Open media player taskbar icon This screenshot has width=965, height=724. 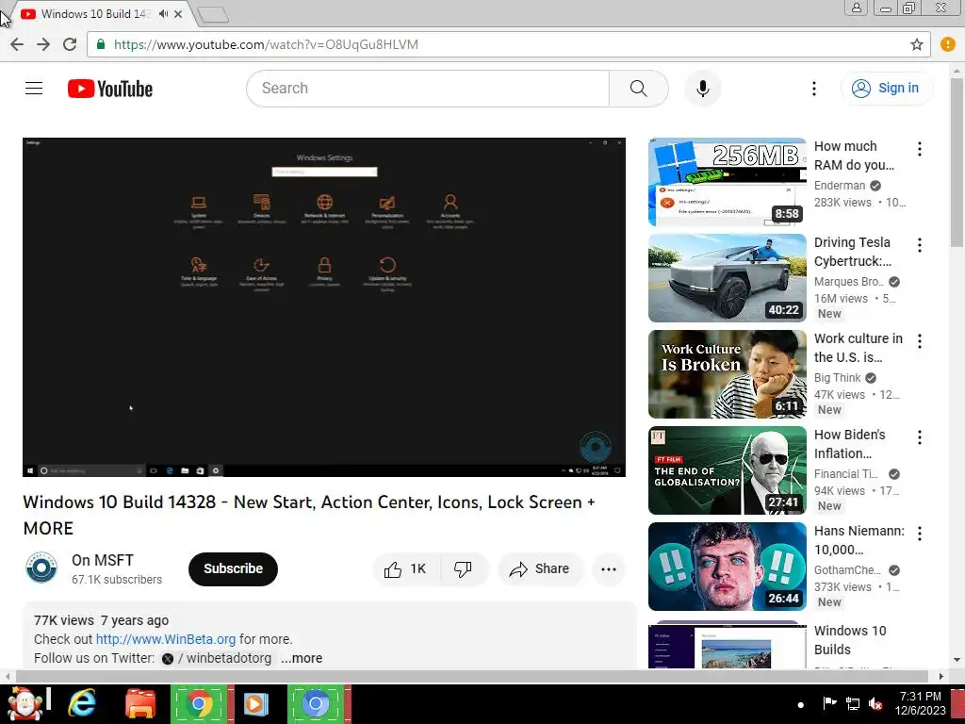[x=256, y=703]
